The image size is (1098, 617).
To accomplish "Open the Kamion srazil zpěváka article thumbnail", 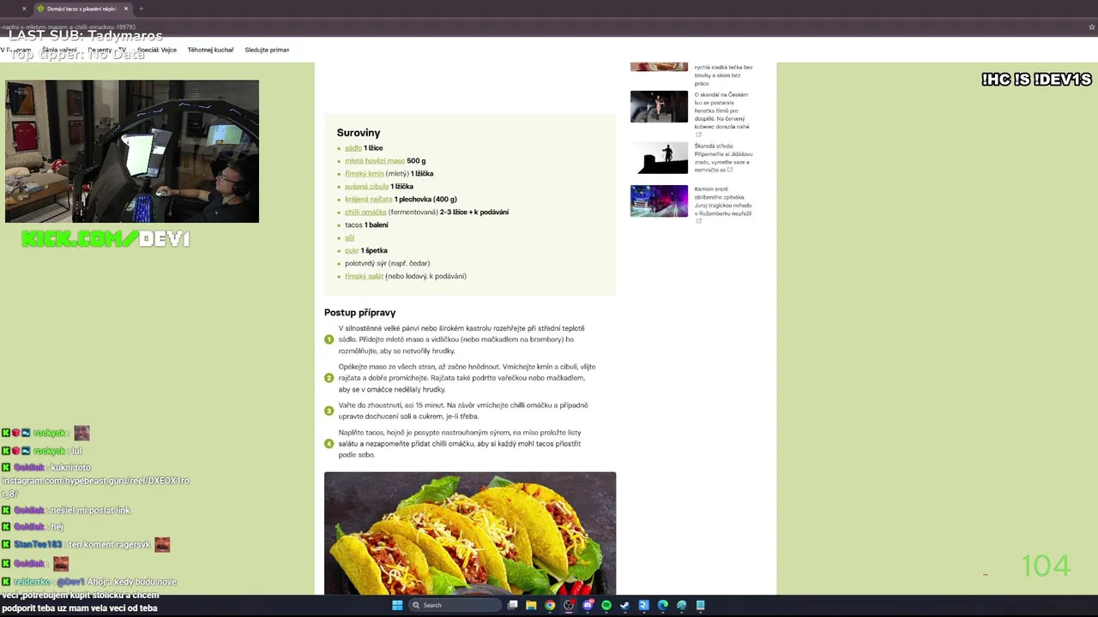I will pyautogui.click(x=659, y=201).
